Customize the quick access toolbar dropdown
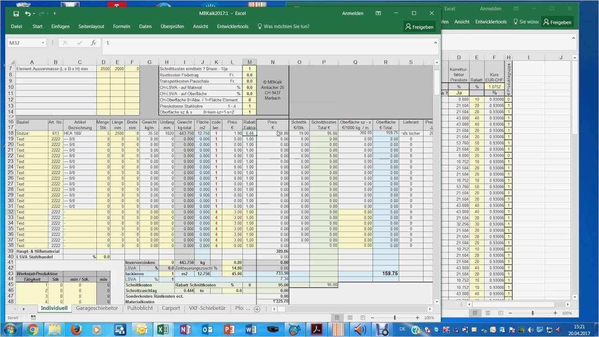Screen dimensions: 599x337 click(54, 14)
